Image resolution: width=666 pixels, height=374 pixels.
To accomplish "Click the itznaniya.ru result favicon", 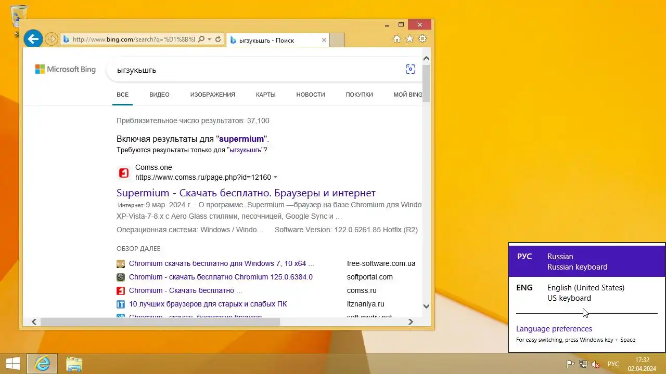I will [121, 304].
